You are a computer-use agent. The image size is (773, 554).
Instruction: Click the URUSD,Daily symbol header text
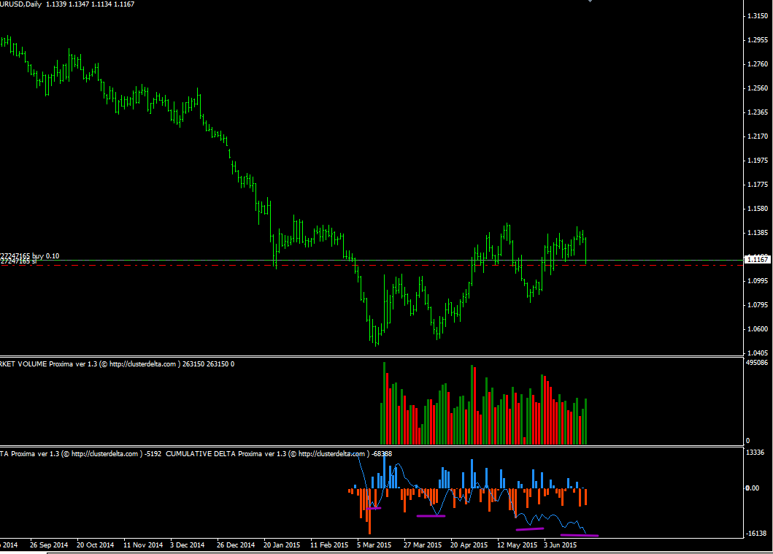20,4
